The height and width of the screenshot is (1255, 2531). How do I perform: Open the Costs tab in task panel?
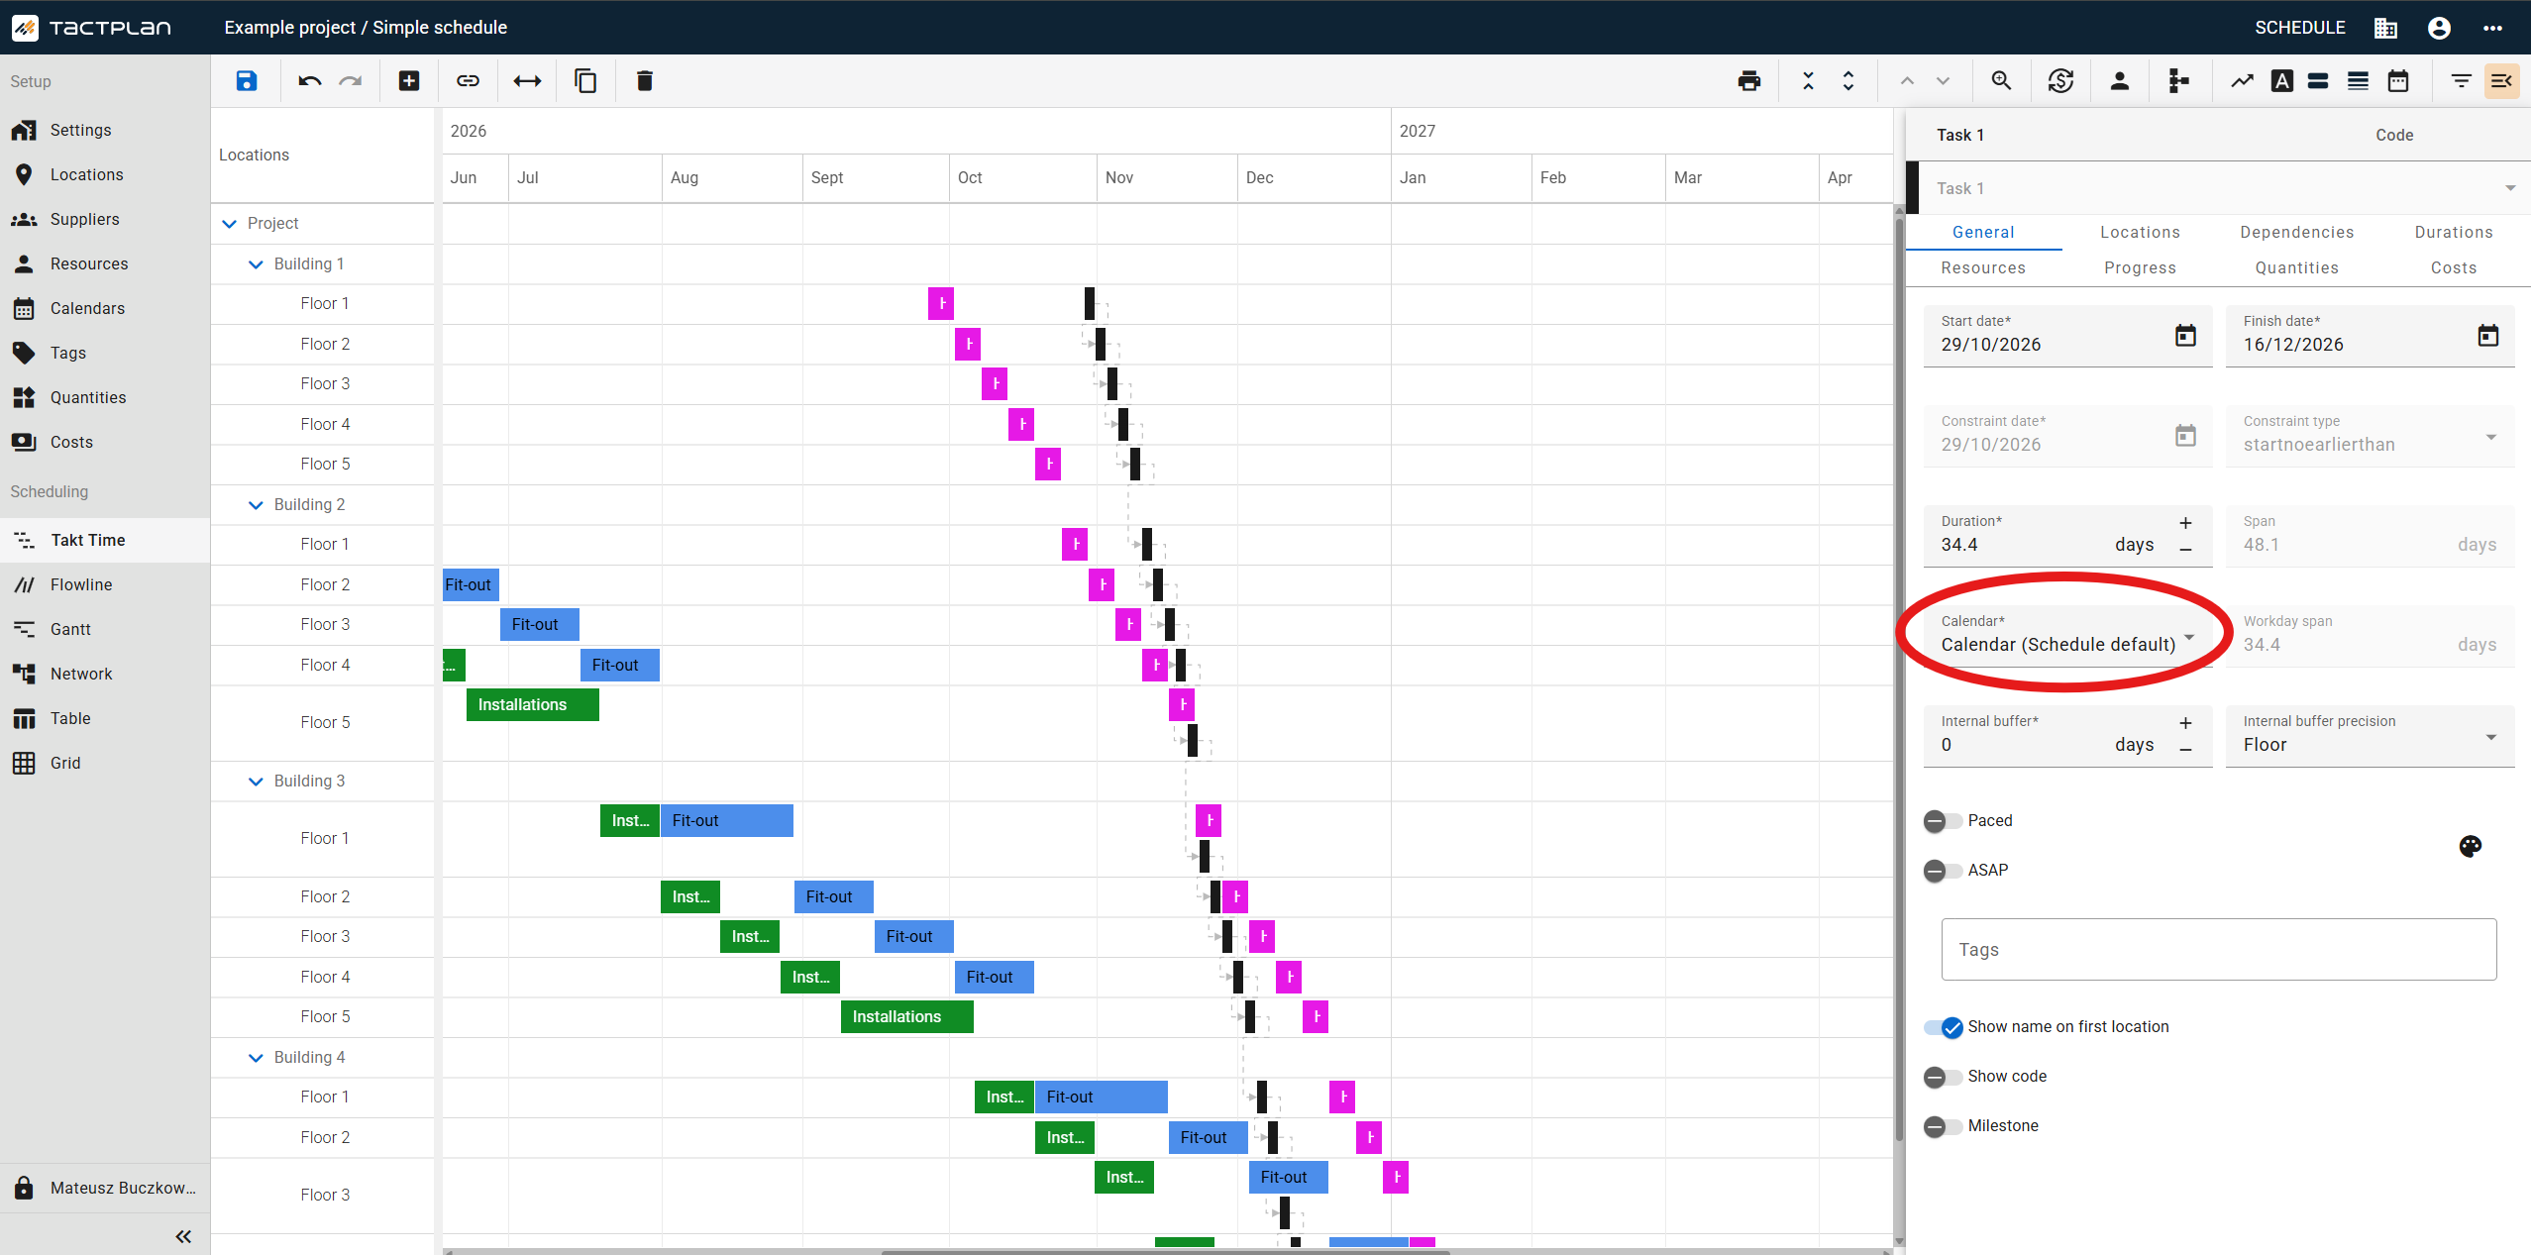coord(2454,267)
